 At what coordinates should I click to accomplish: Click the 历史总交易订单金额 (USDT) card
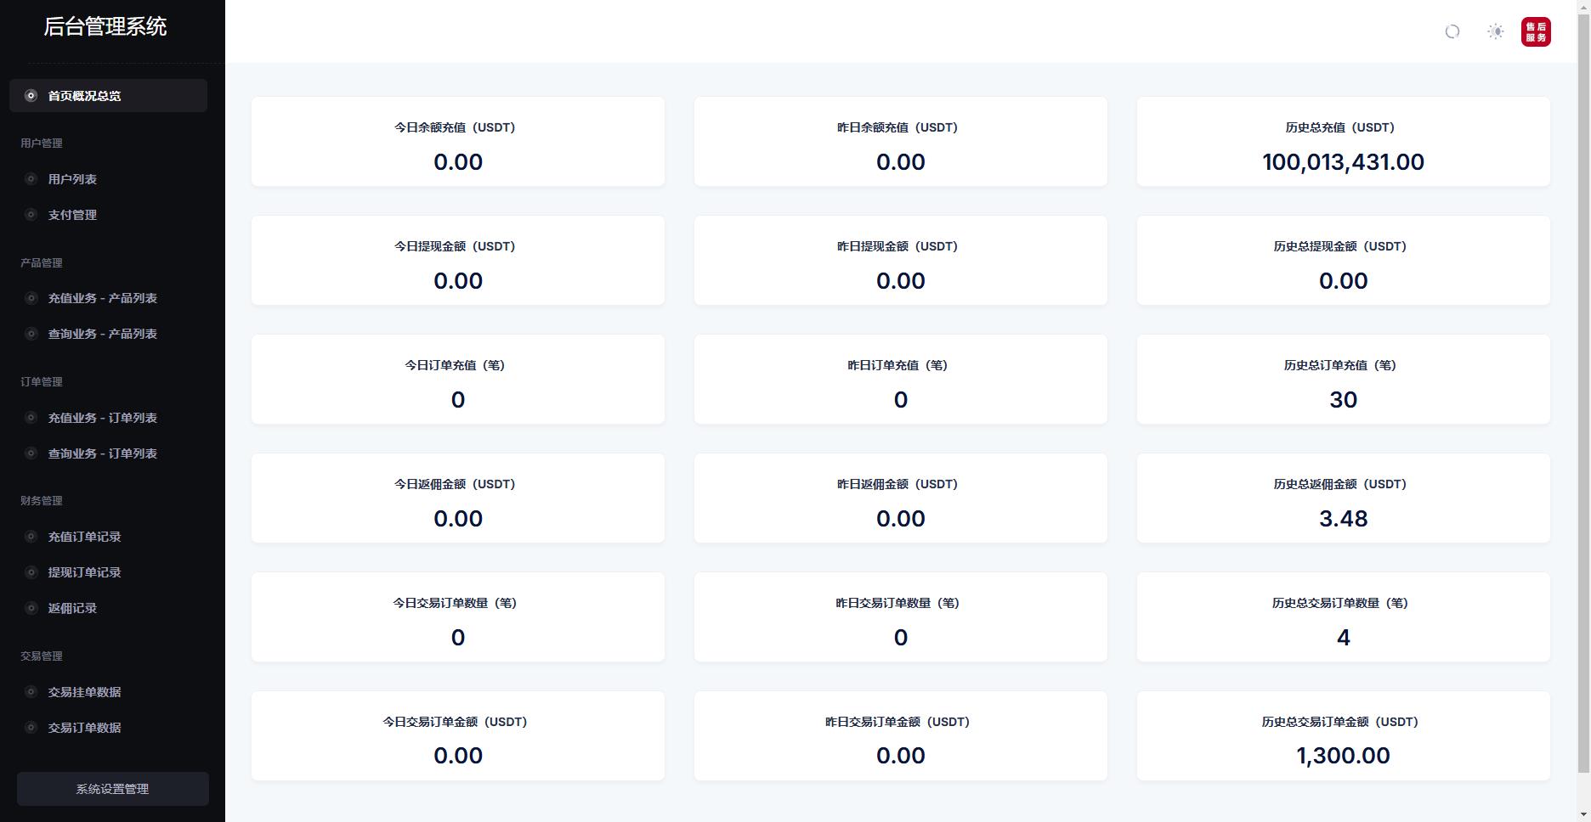[x=1343, y=735]
